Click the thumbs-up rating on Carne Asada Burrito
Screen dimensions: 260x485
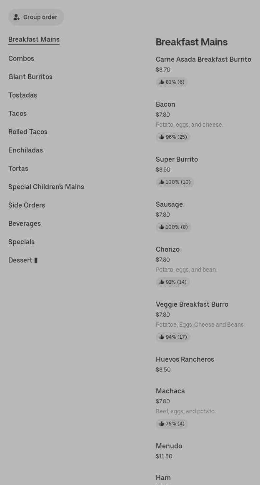click(172, 82)
